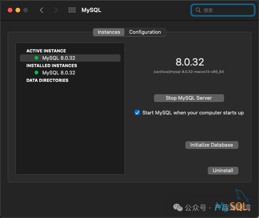Open the Configuration tab

(145, 32)
